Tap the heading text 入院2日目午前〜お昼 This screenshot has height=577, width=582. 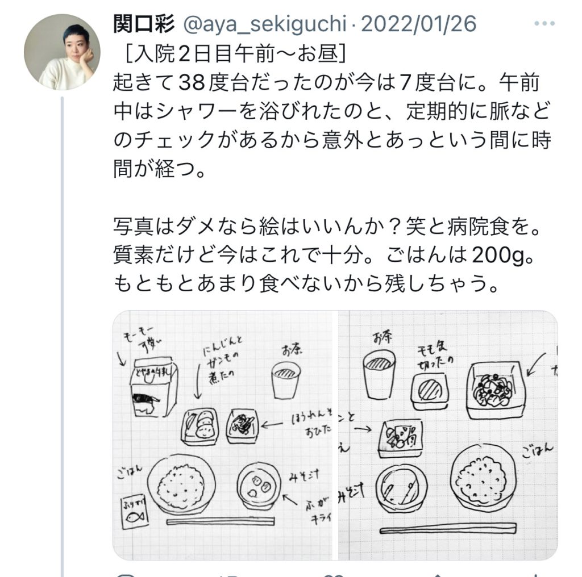pos(236,53)
